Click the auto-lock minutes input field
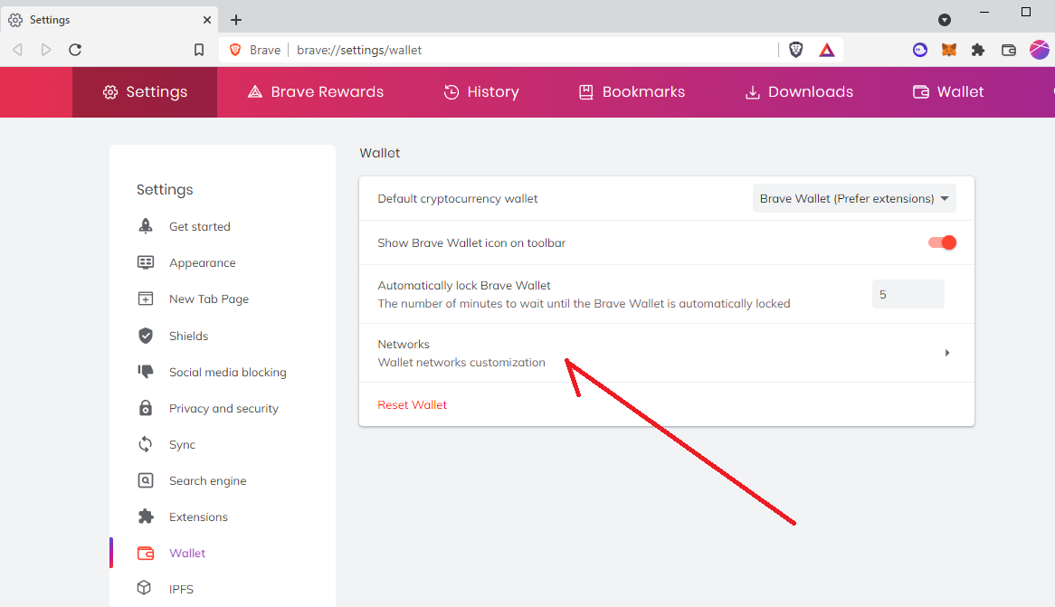1055x607 pixels. (908, 294)
